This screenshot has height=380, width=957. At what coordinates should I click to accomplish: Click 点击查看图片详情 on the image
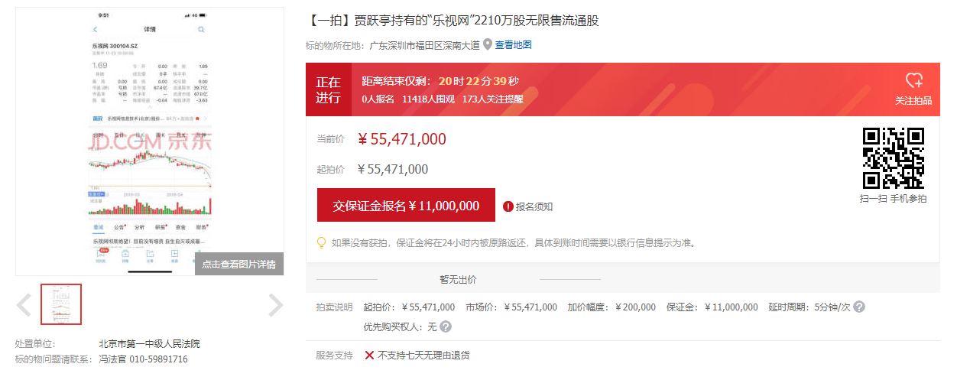[238, 264]
